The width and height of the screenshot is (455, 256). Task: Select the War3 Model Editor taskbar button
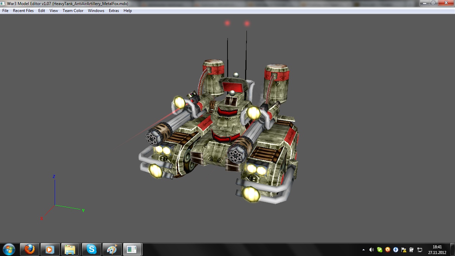(132, 249)
